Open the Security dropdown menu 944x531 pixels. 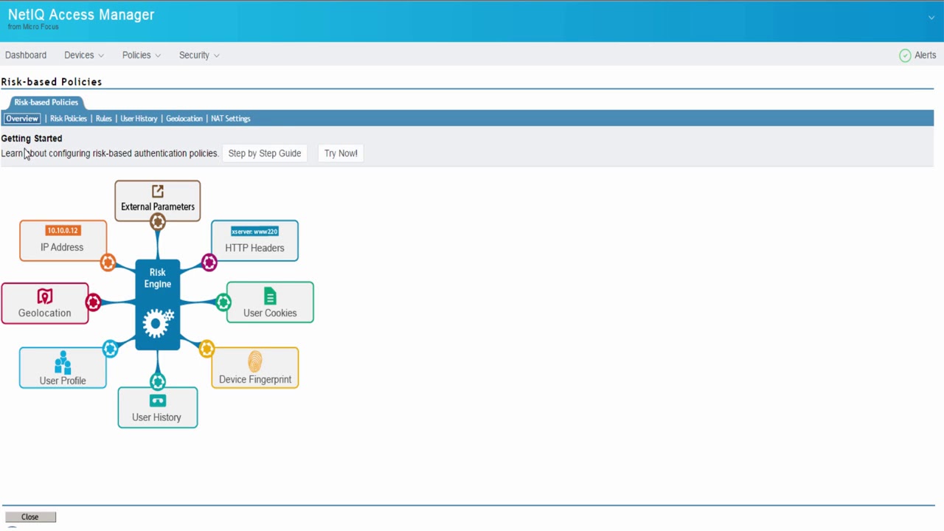(x=199, y=55)
